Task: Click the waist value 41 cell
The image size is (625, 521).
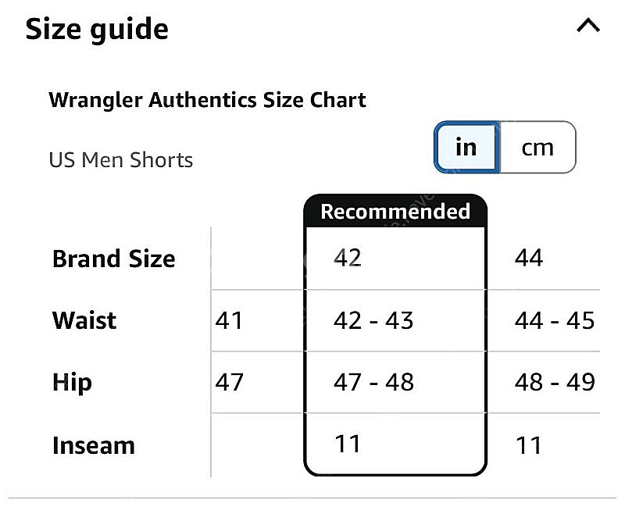Action: pyautogui.click(x=229, y=320)
